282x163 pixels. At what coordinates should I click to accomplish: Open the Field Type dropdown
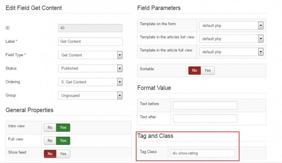[90, 55]
